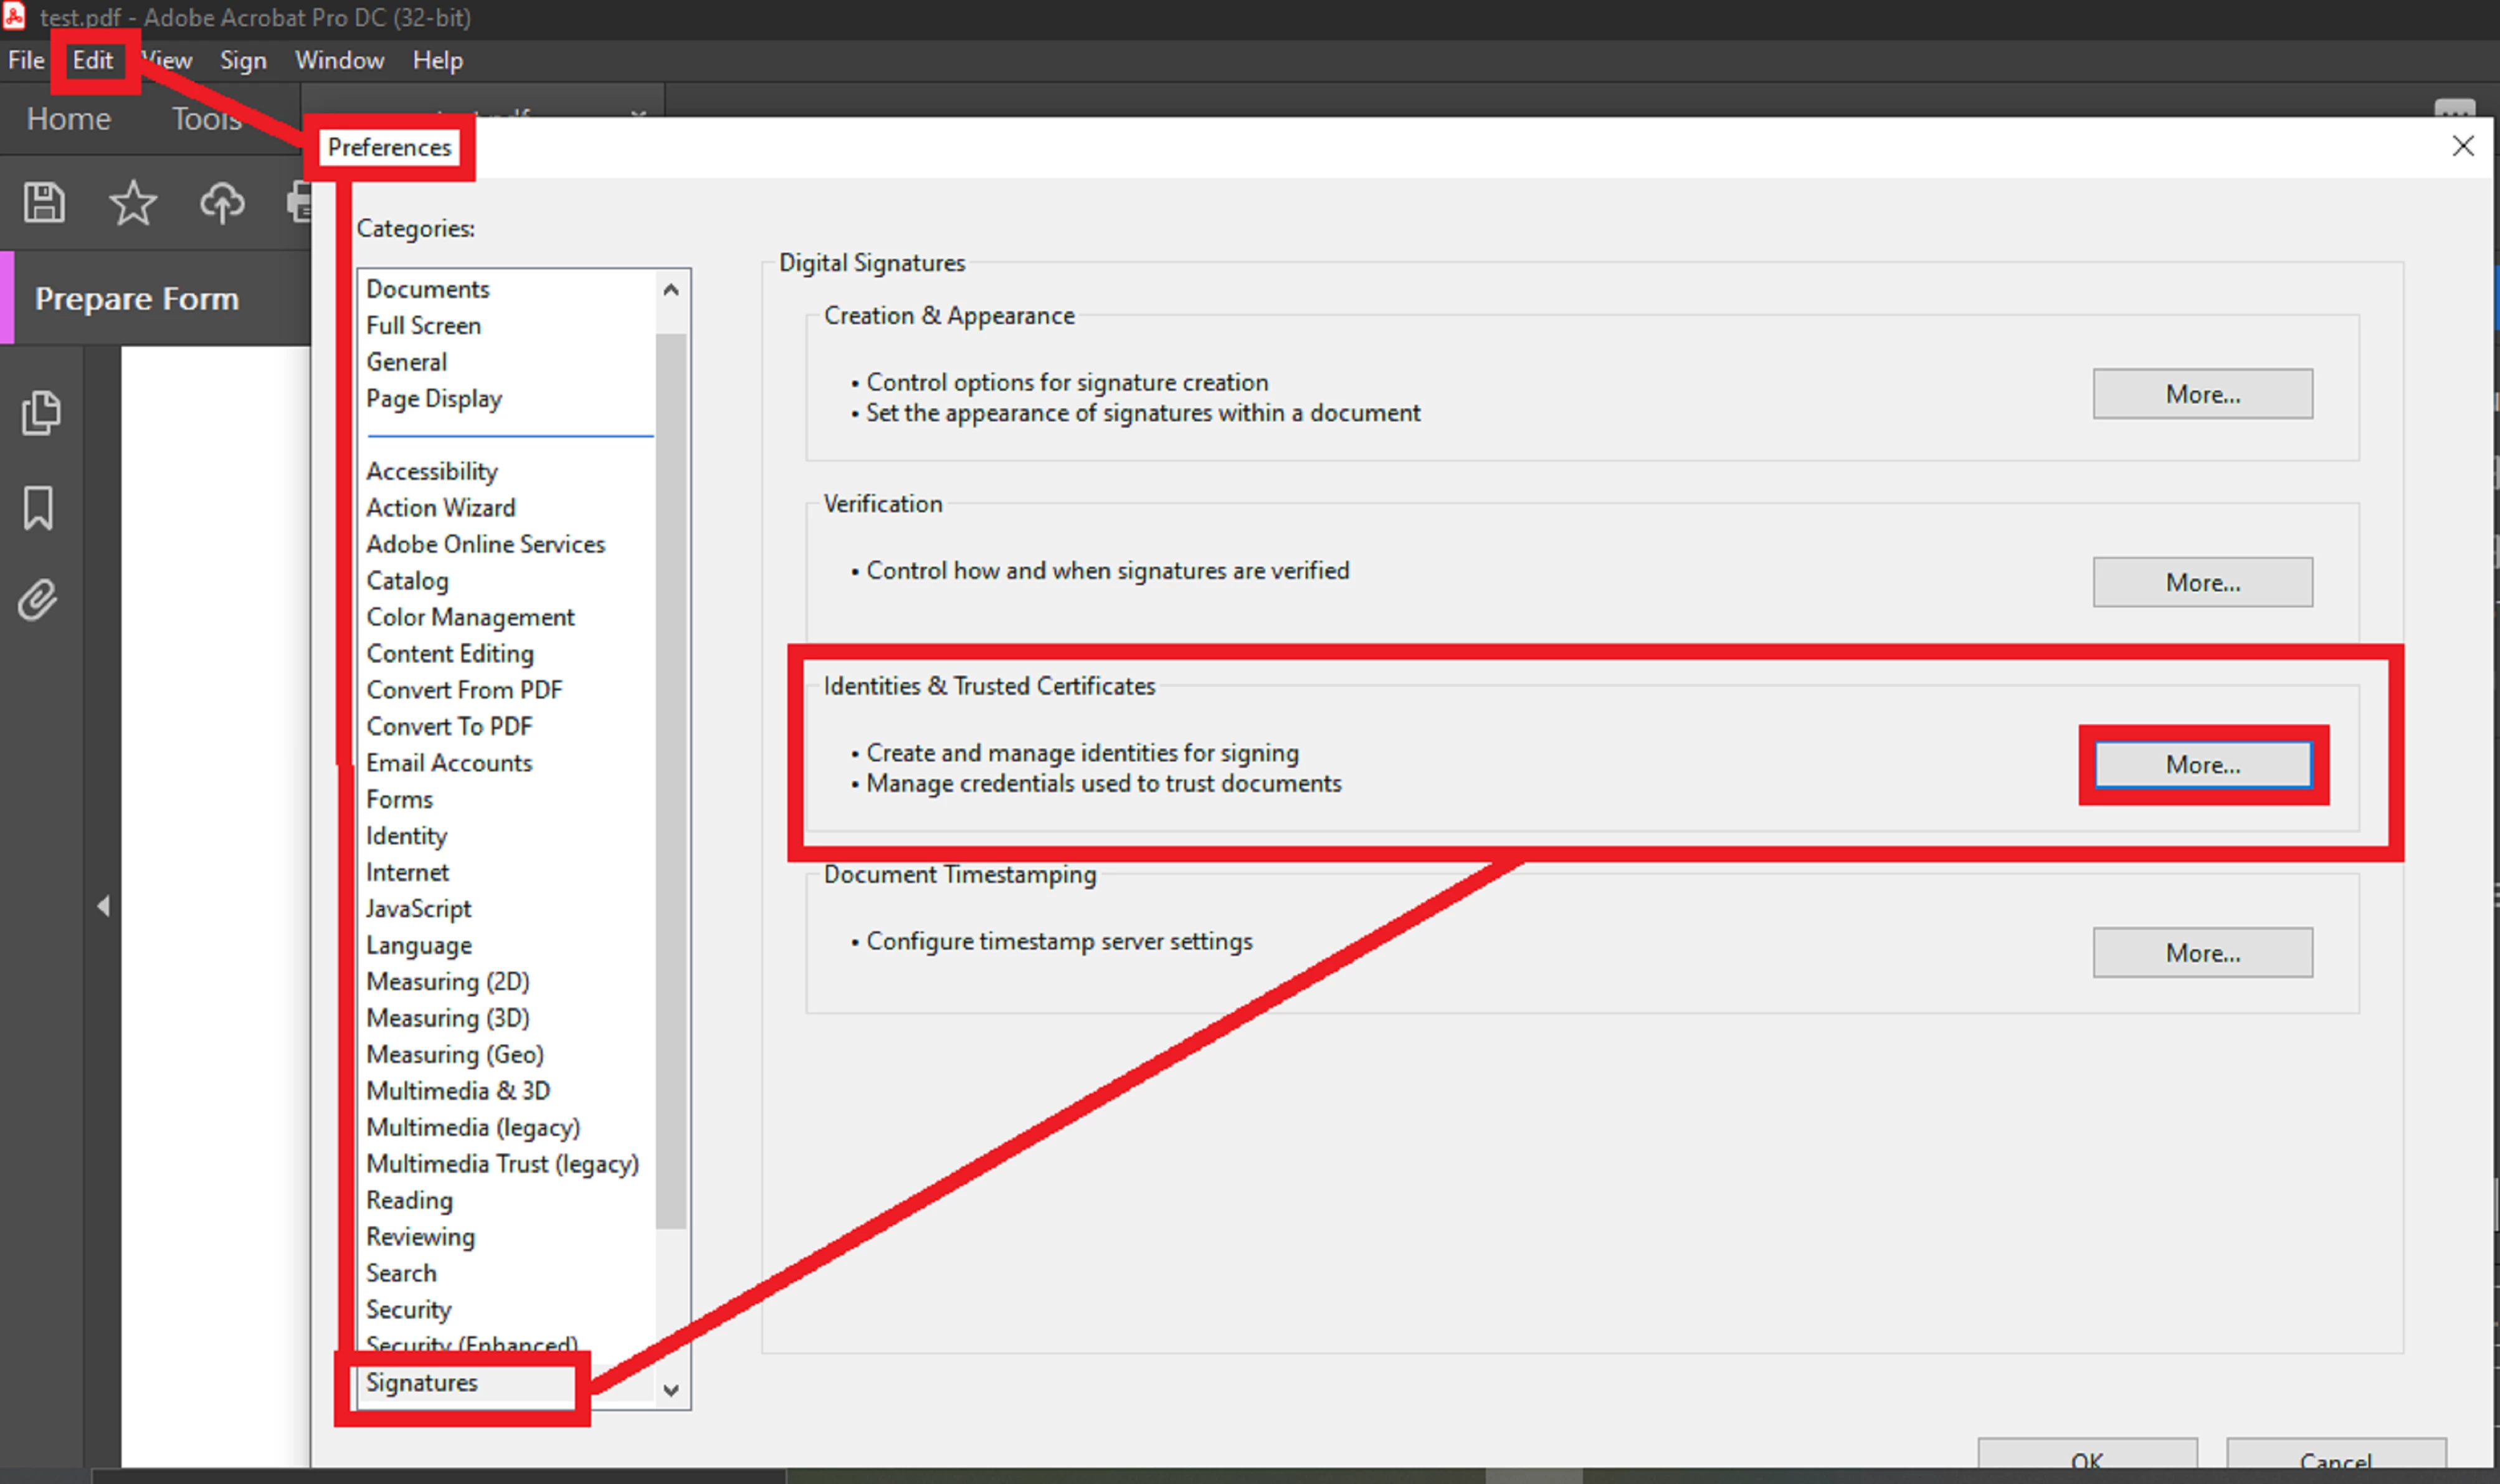The image size is (2500, 1484).
Task: Select the JavaScript category
Action: click(x=418, y=908)
